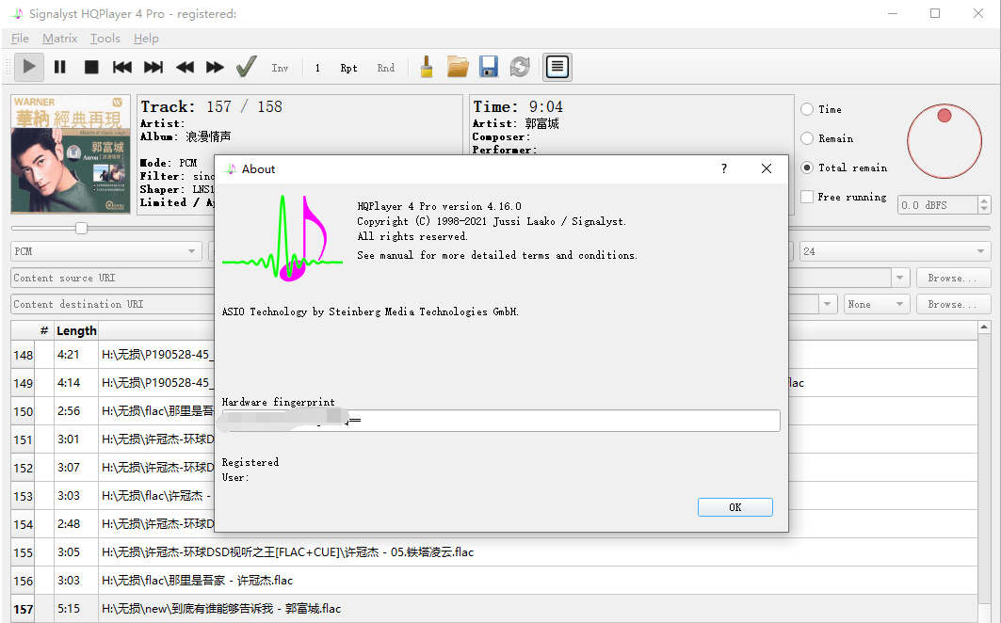
Task: Select playlist row 157 郭富城.flac
Action: coord(493,608)
